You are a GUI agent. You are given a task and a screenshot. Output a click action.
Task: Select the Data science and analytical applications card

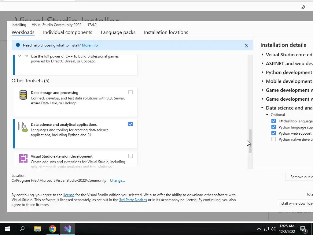tap(75, 134)
